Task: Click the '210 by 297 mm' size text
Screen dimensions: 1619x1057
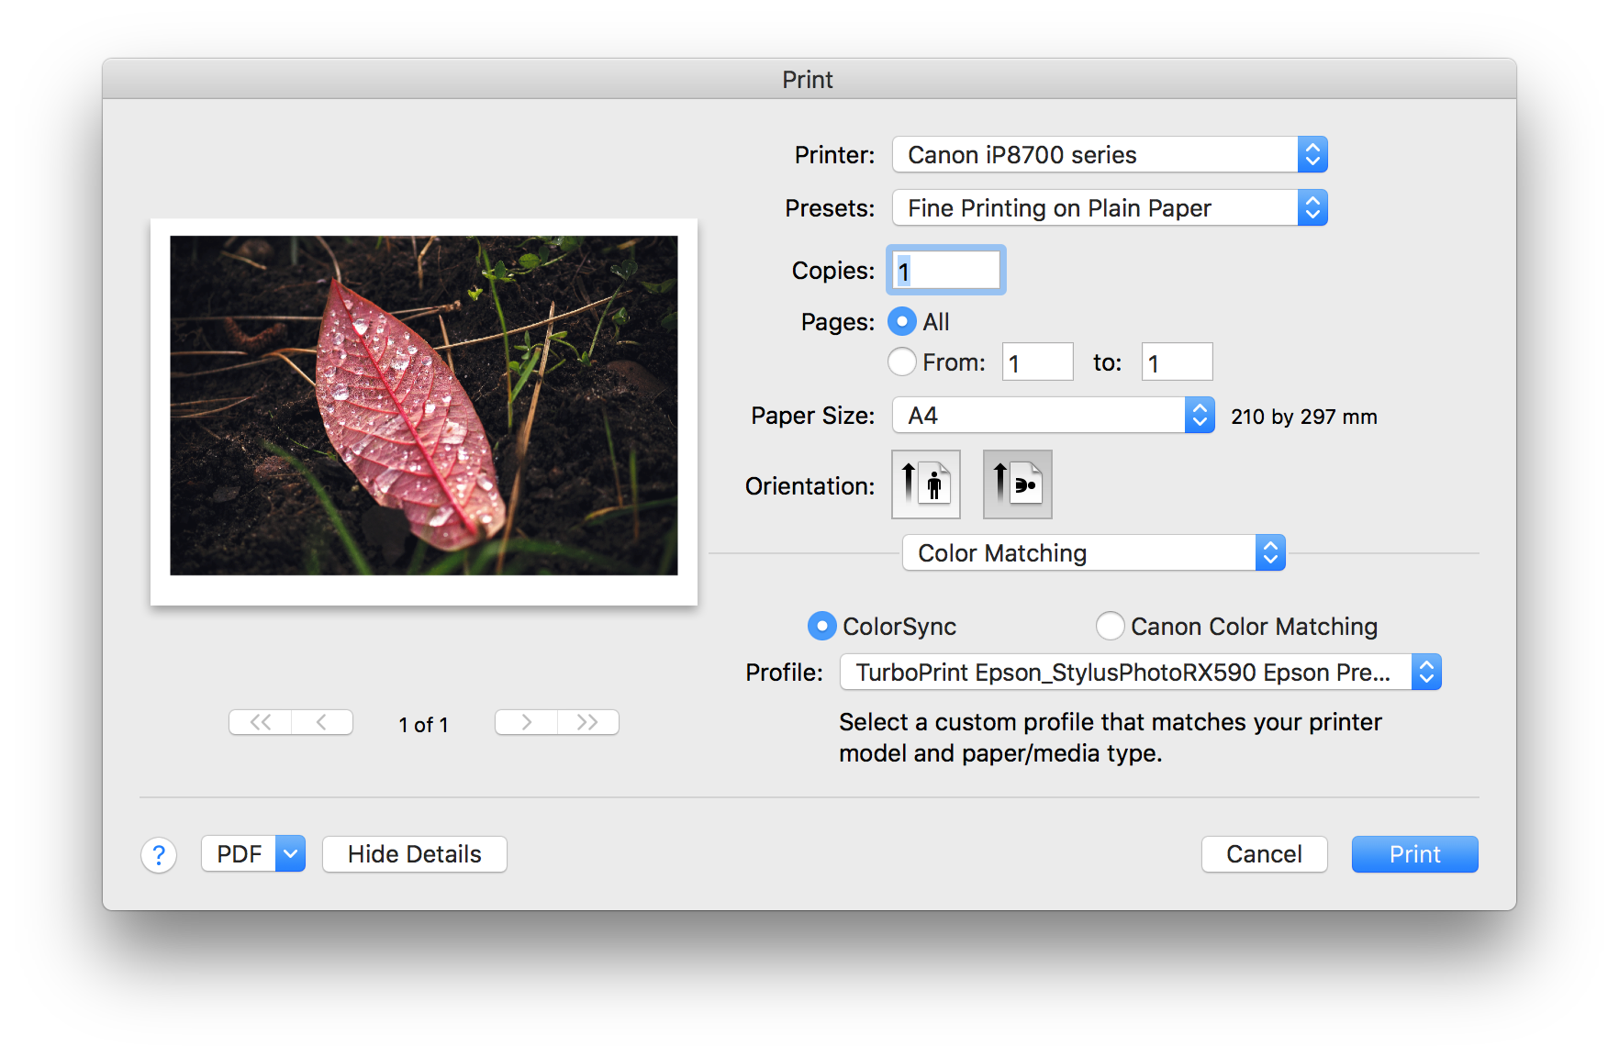Action: (1304, 417)
